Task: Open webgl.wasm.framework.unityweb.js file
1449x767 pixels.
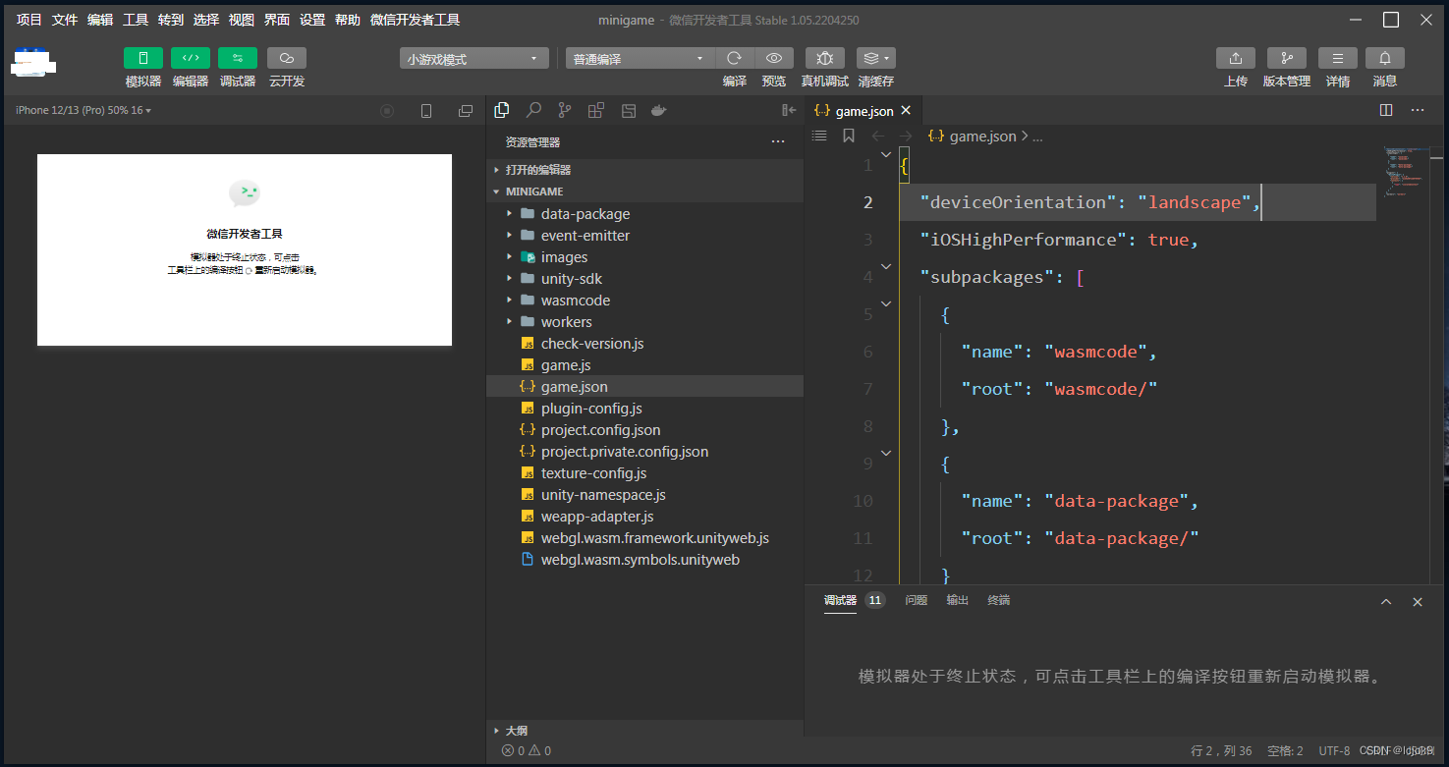Action: pos(644,538)
